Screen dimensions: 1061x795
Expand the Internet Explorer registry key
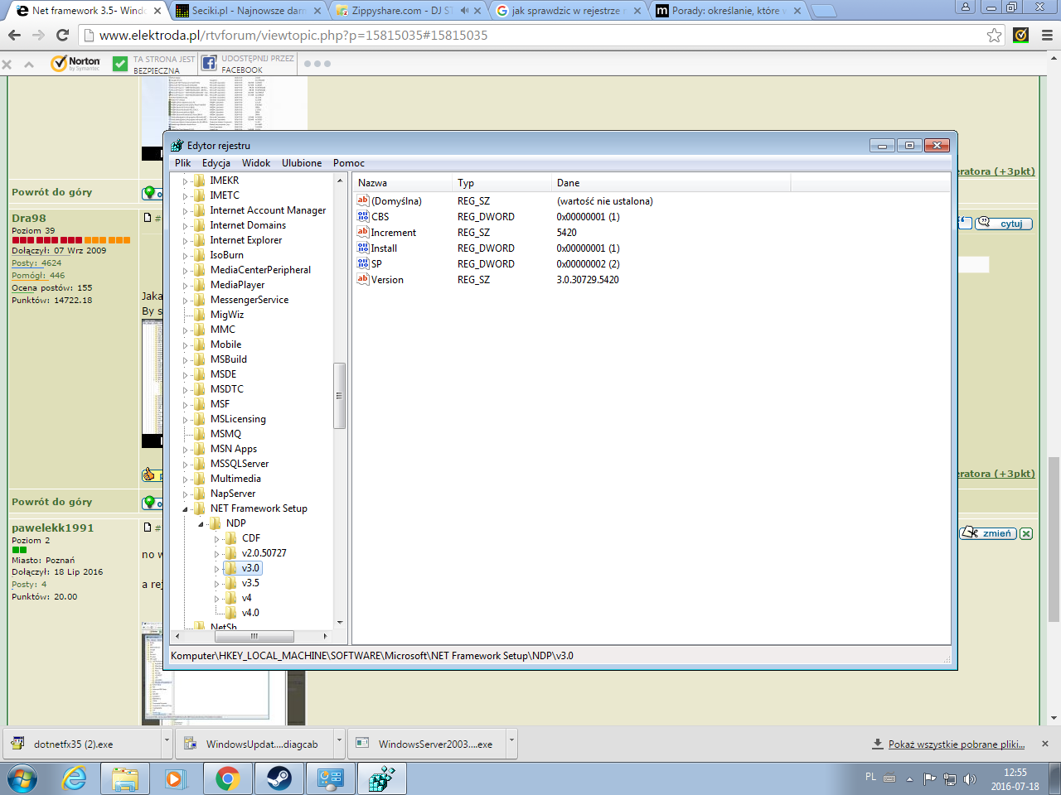[x=186, y=240]
